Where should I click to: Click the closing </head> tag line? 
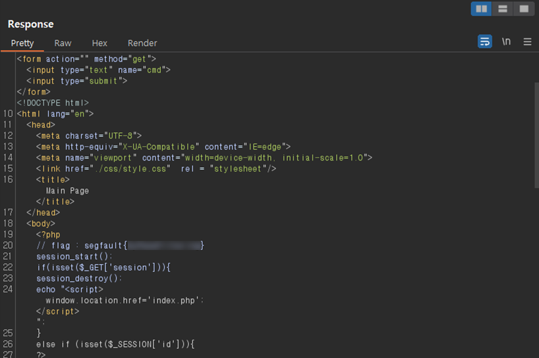43,213
